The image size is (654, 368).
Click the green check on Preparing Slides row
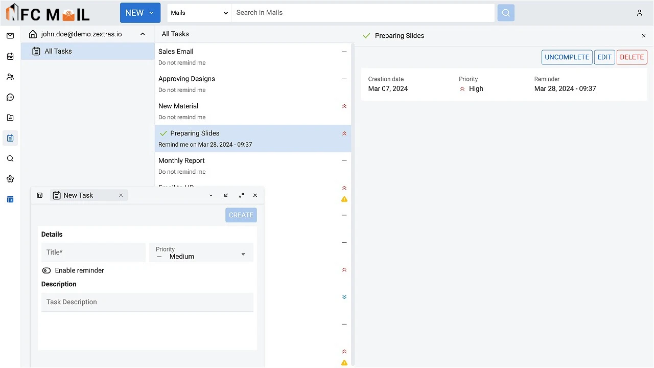[163, 133]
